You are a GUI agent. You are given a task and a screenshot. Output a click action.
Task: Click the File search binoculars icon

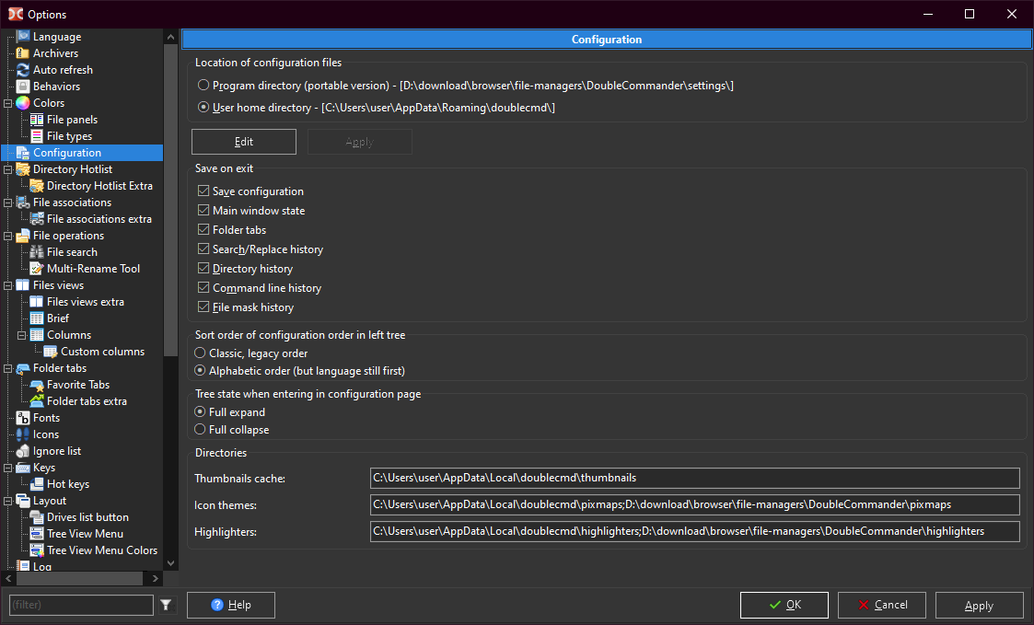pos(37,252)
